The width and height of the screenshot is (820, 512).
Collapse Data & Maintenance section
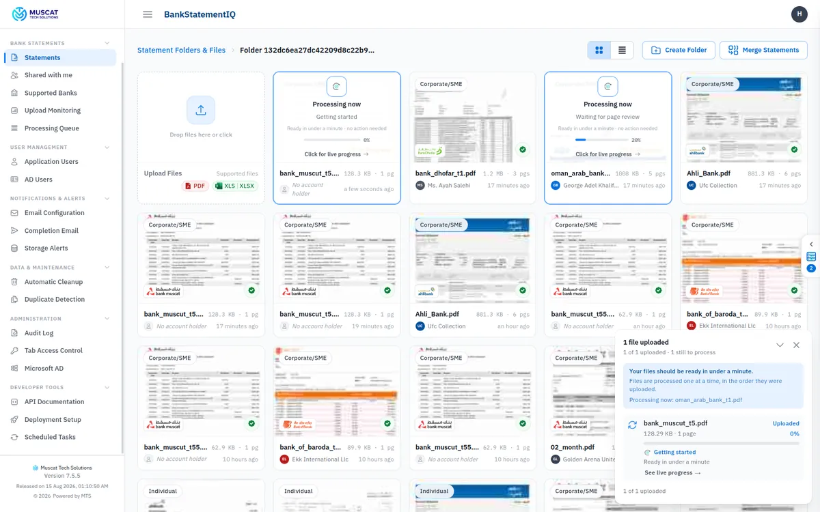[x=107, y=267]
